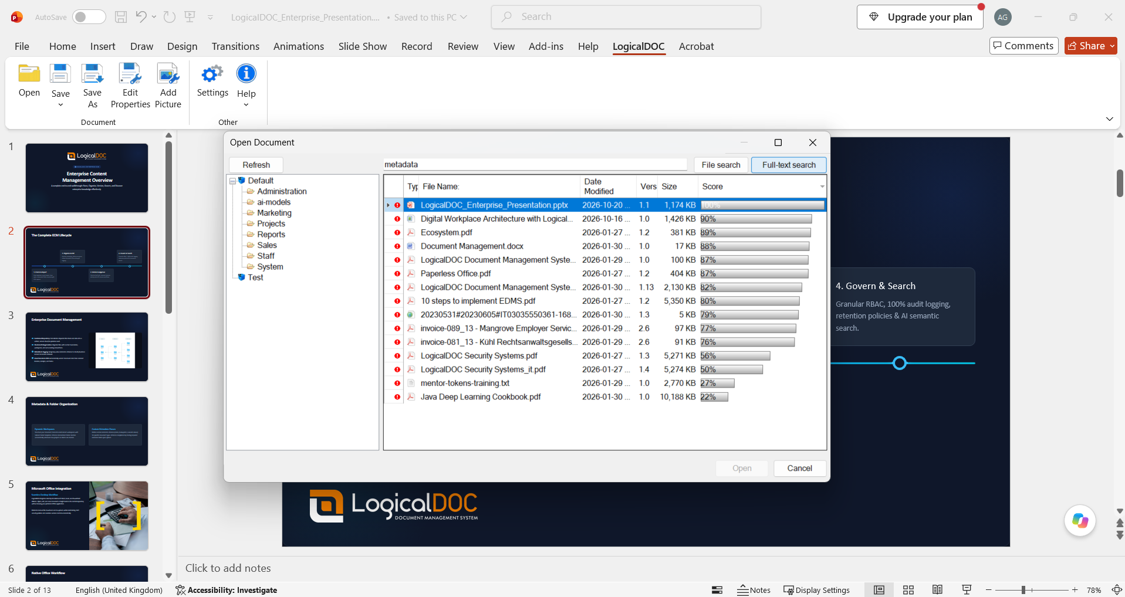Adjust the zoom slider in status bar
The height and width of the screenshot is (597, 1125).
click(1023, 590)
